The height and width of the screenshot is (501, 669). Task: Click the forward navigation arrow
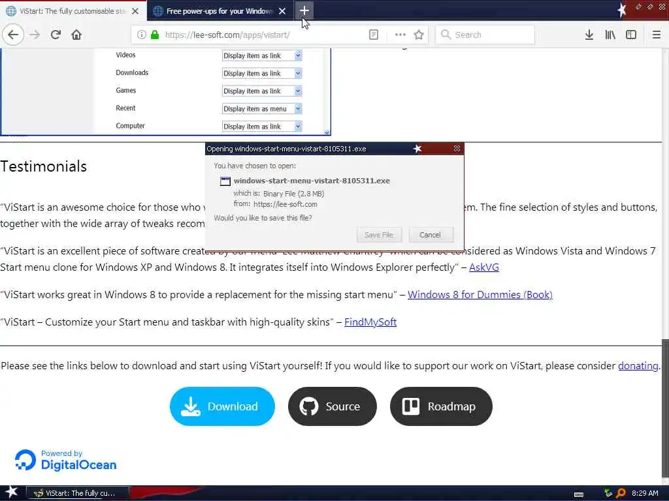35,35
